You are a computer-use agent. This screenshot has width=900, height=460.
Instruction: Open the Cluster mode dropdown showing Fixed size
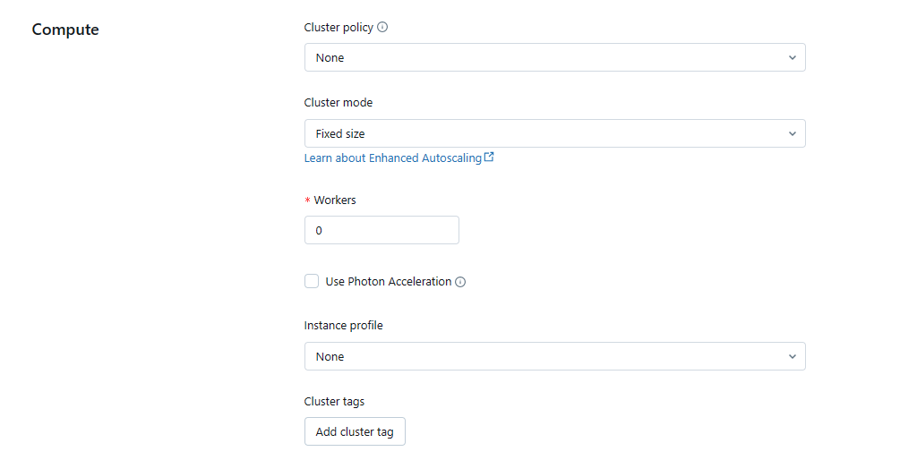pyautogui.click(x=555, y=133)
